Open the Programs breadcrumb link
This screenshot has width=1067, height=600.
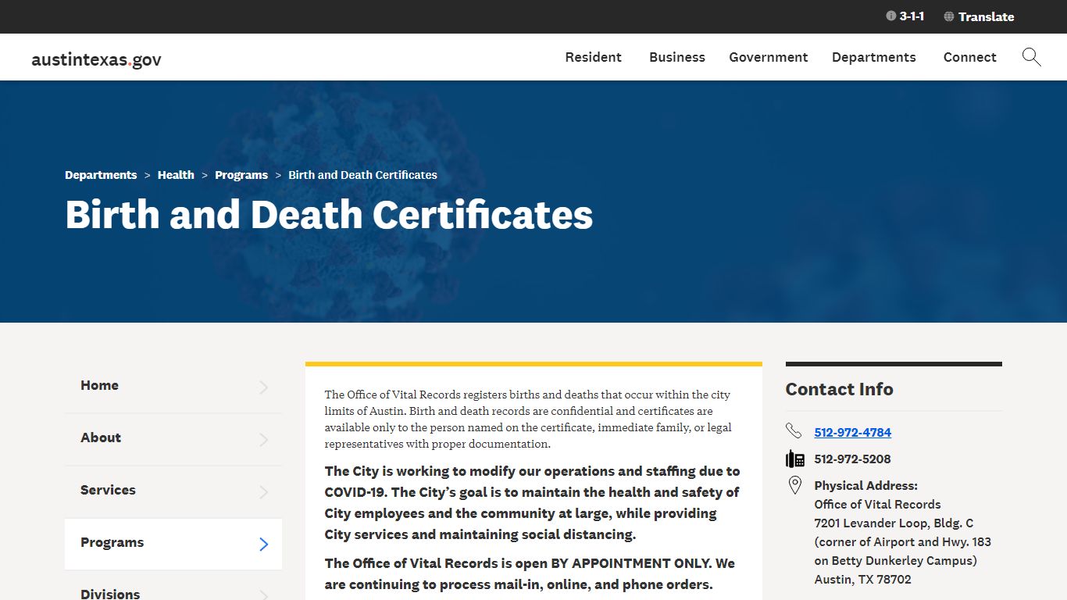[x=241, y=175]
